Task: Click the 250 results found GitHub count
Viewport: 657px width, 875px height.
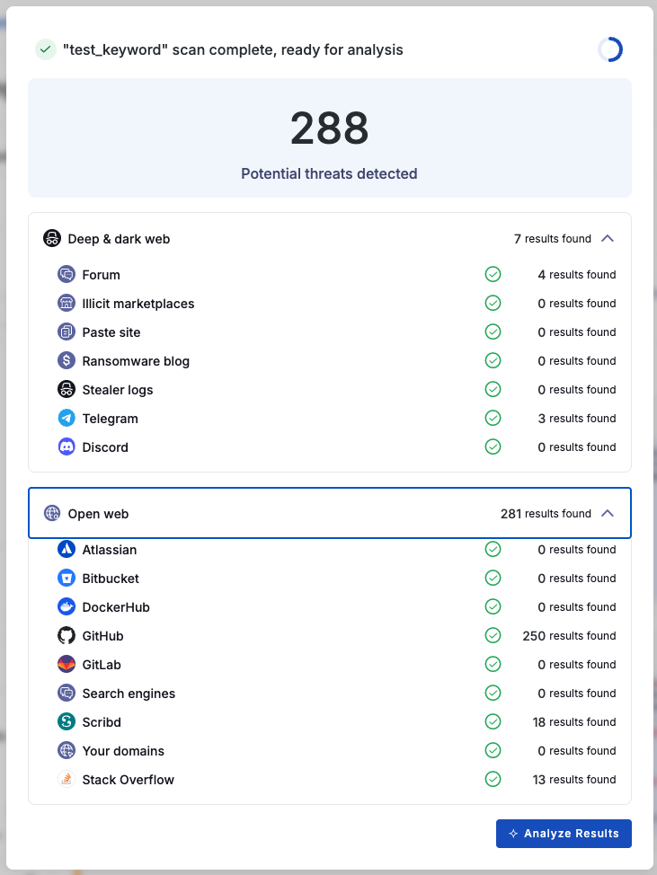Action: click(x=569, y=636)
